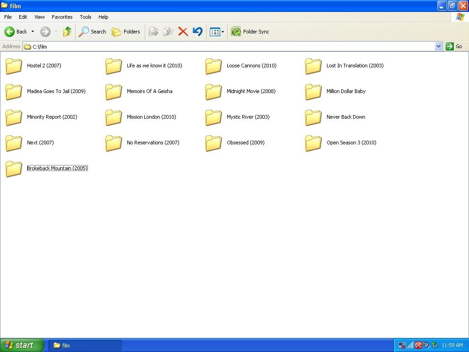Click the taskbar clock showing 11:59 AM
Viewport: 469px width, 352px height.
point(452,345)
